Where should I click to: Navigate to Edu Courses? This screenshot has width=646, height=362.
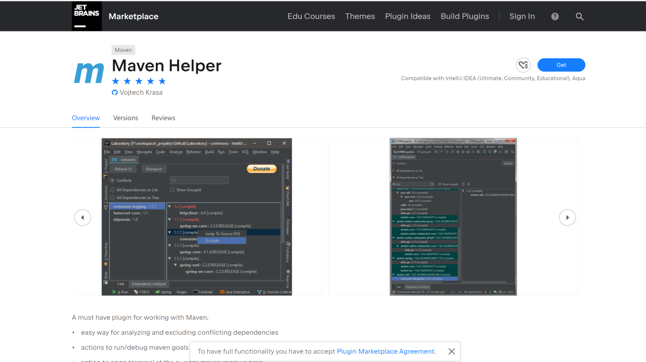point(311,16)
